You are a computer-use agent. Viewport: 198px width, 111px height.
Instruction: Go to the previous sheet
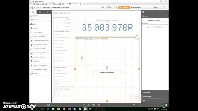[x=160, y=7]
